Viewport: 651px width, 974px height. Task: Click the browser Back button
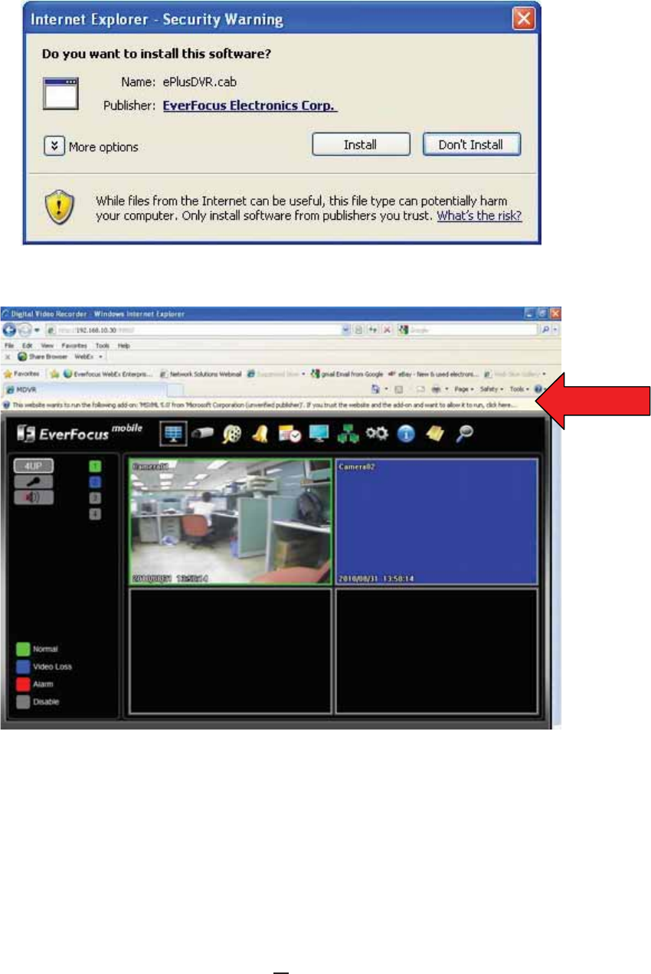(9, 331)
